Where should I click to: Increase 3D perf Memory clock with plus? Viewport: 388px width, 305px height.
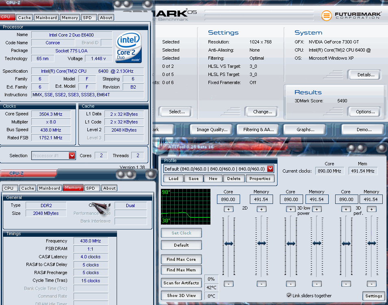(x=371, y=209)
